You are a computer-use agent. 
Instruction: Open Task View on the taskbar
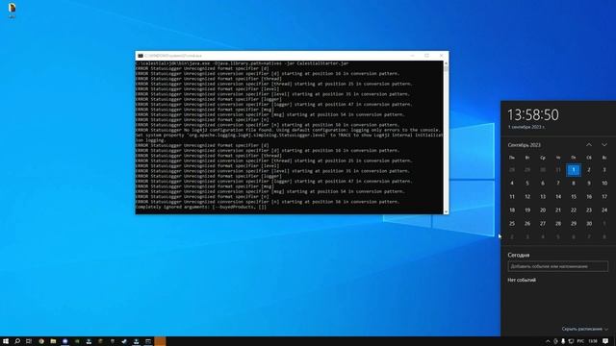coord(29,341)
